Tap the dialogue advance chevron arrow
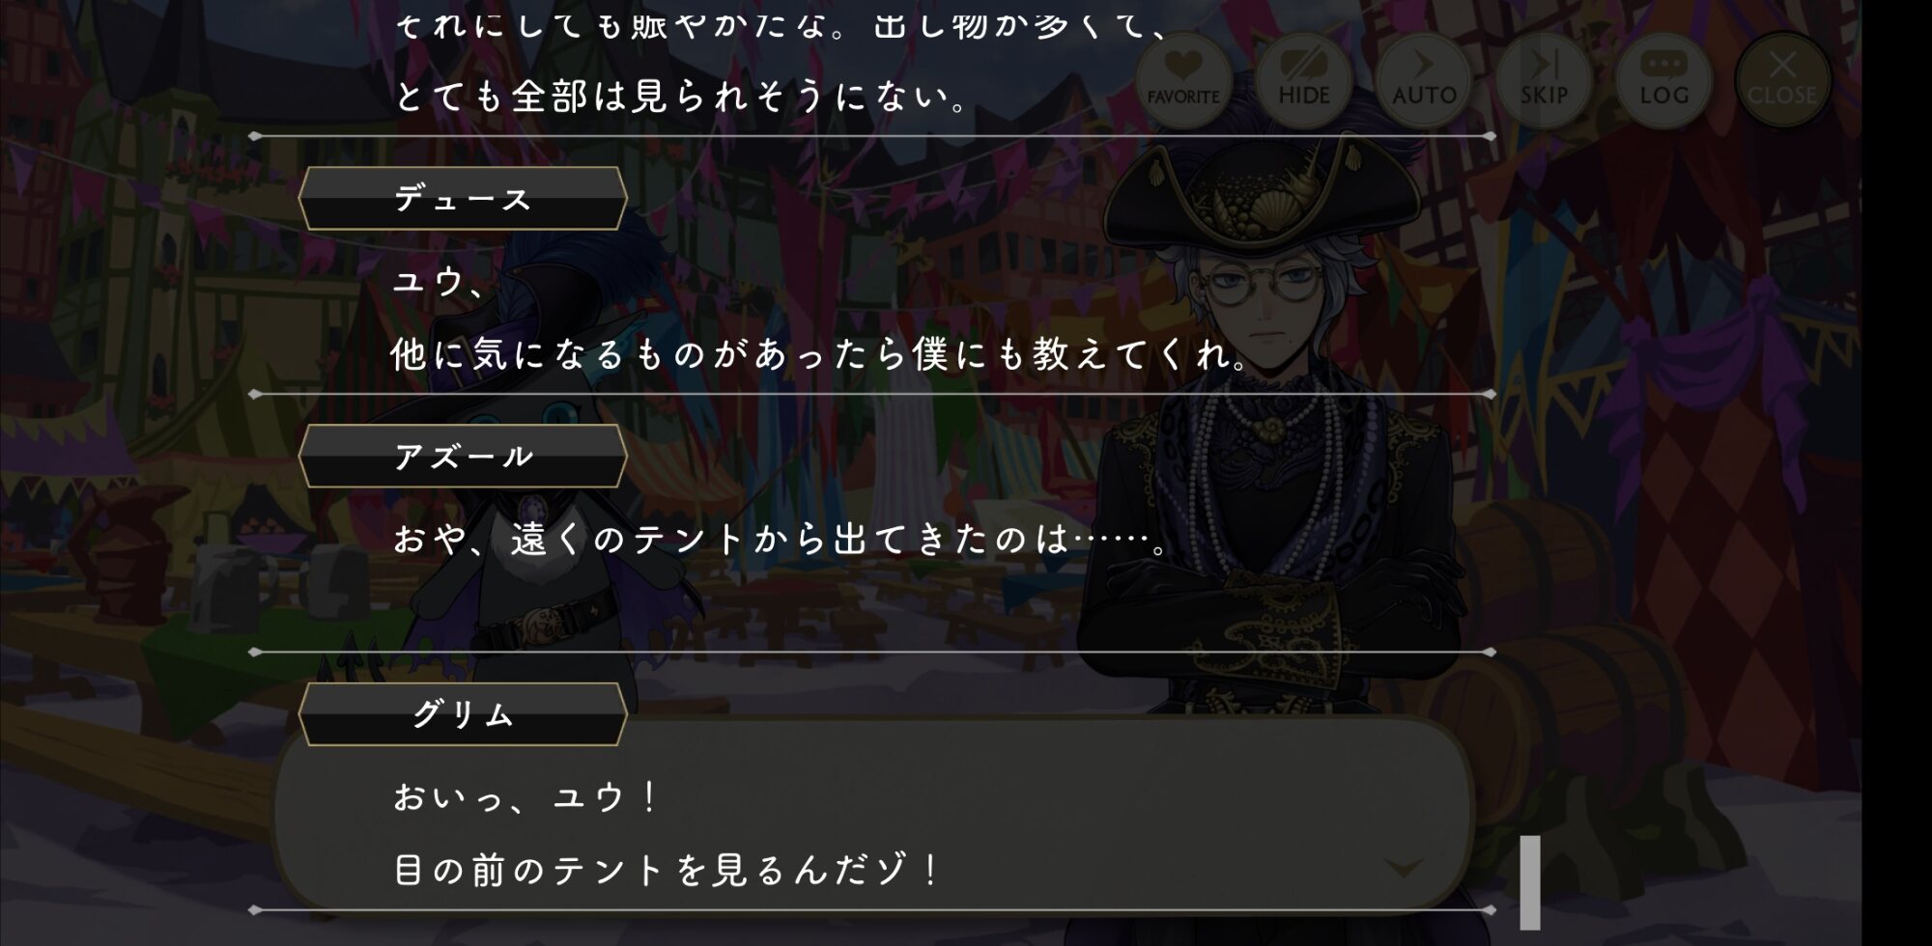1932x946 pixels. pos(1404,867)
